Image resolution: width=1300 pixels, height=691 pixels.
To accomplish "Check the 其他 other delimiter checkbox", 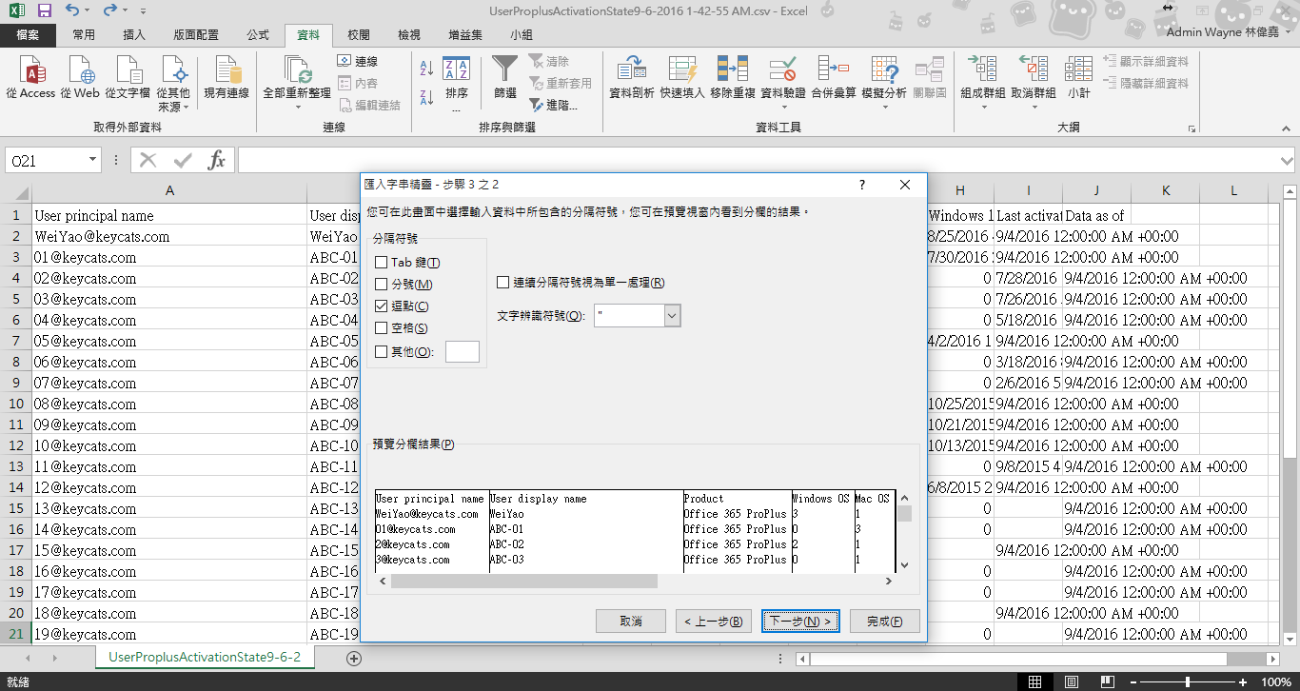I will pyautogui.click(x=382, y=352).
